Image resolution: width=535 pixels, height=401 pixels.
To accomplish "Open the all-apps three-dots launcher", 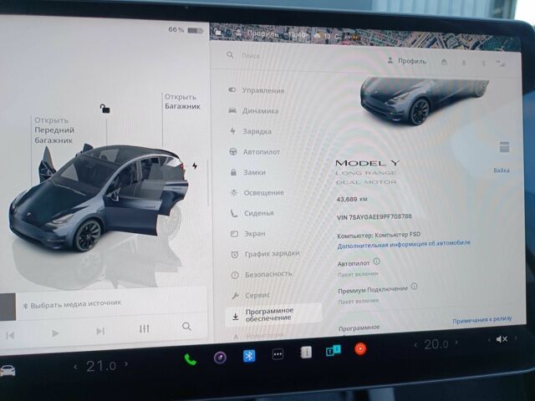I will pos(278,354).
